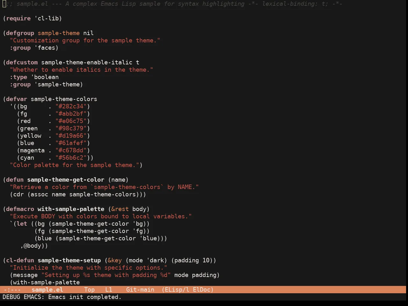408x306 pixels.
Task: Click 'sample-theme-colors' after defvar
Action: point(64,99)
